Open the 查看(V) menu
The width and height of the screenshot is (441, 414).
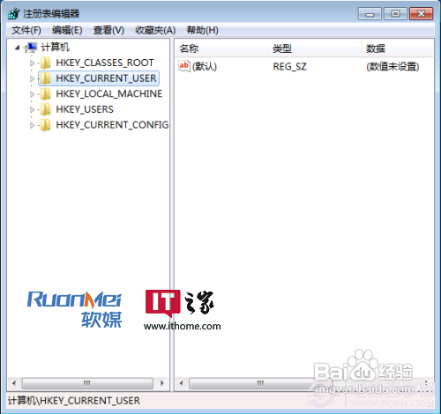pyautogui.click(x=108, y=30)
